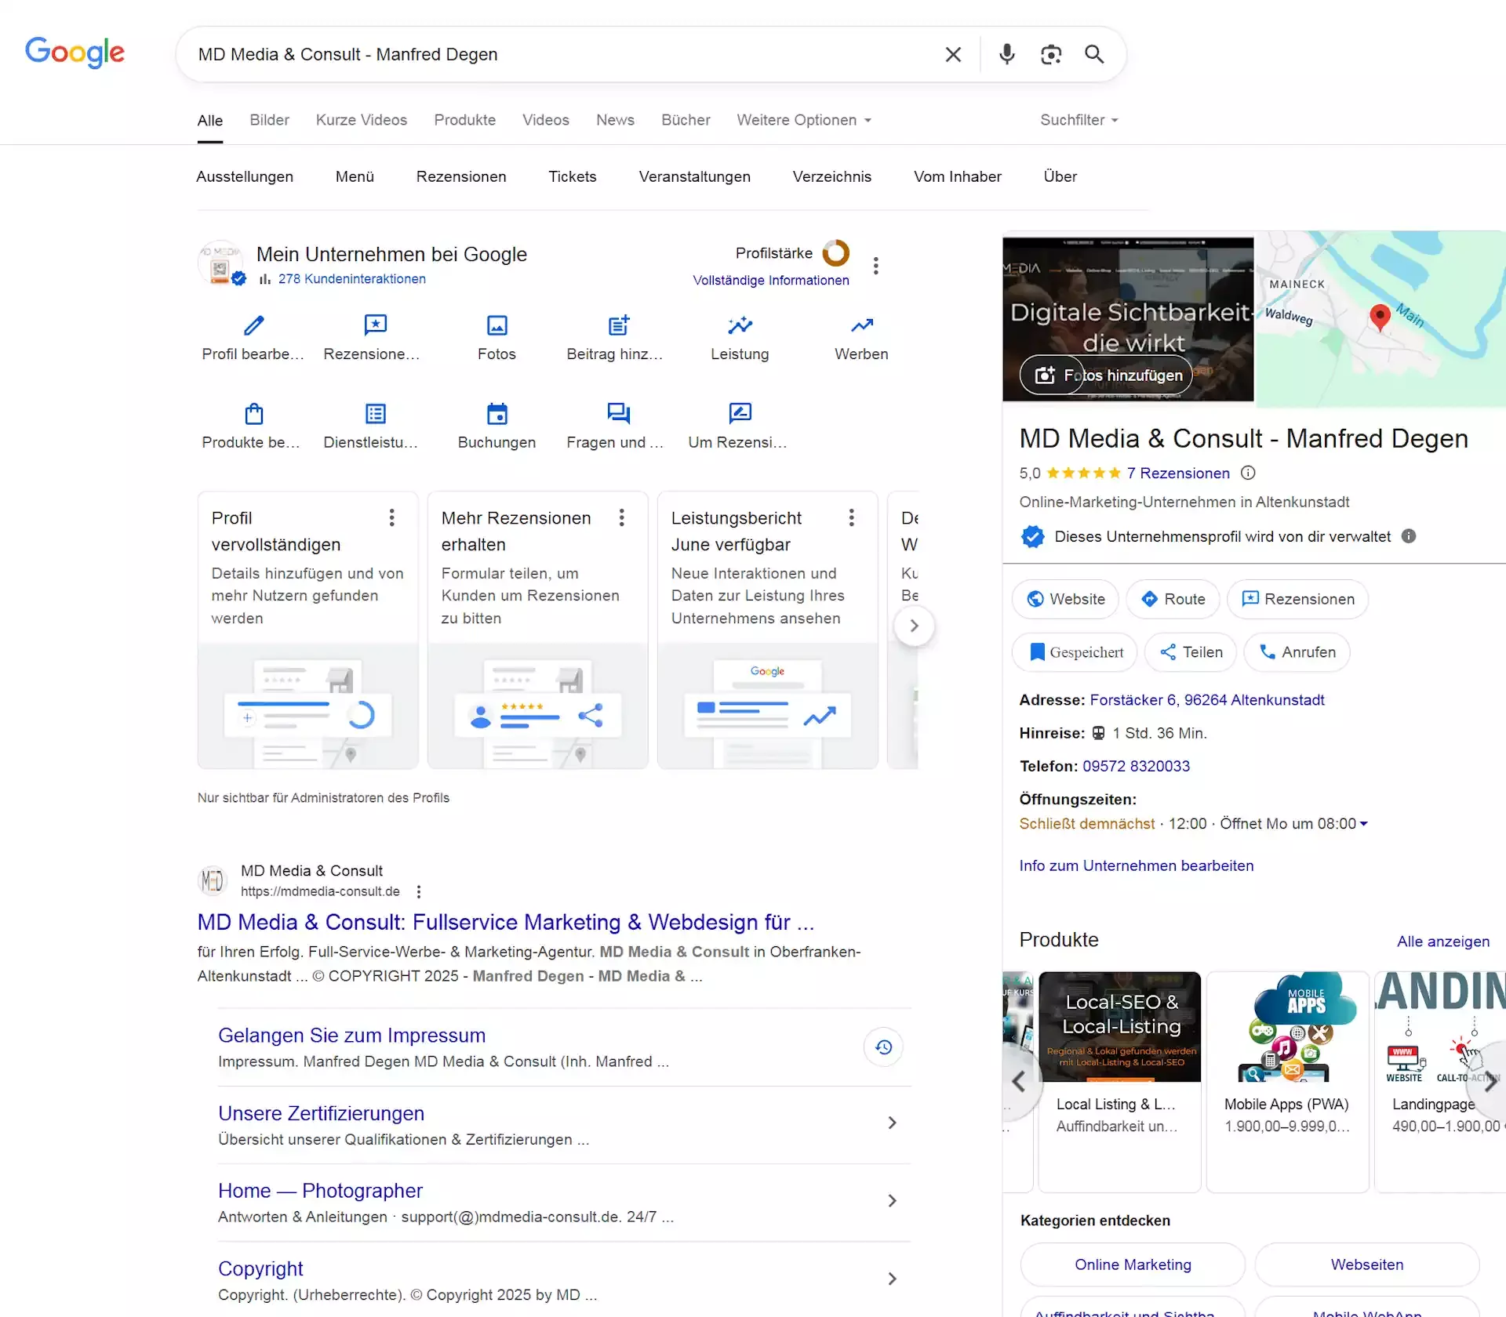Click Info zum Unternehmen bearbeiten
This screenshot has width=1506, height=1317.
[x=1136, y=865]
